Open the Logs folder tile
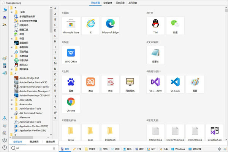The height and width of the screenshot is (152, 228). tap(90, 133)
